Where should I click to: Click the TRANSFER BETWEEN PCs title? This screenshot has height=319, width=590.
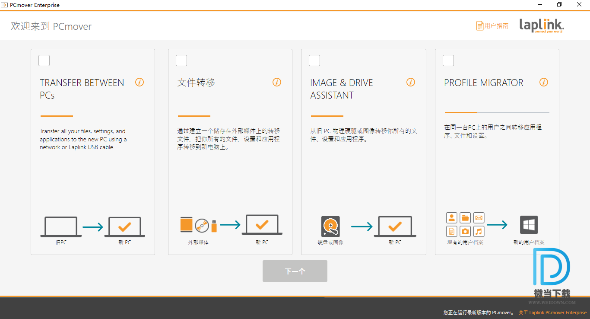82,89
